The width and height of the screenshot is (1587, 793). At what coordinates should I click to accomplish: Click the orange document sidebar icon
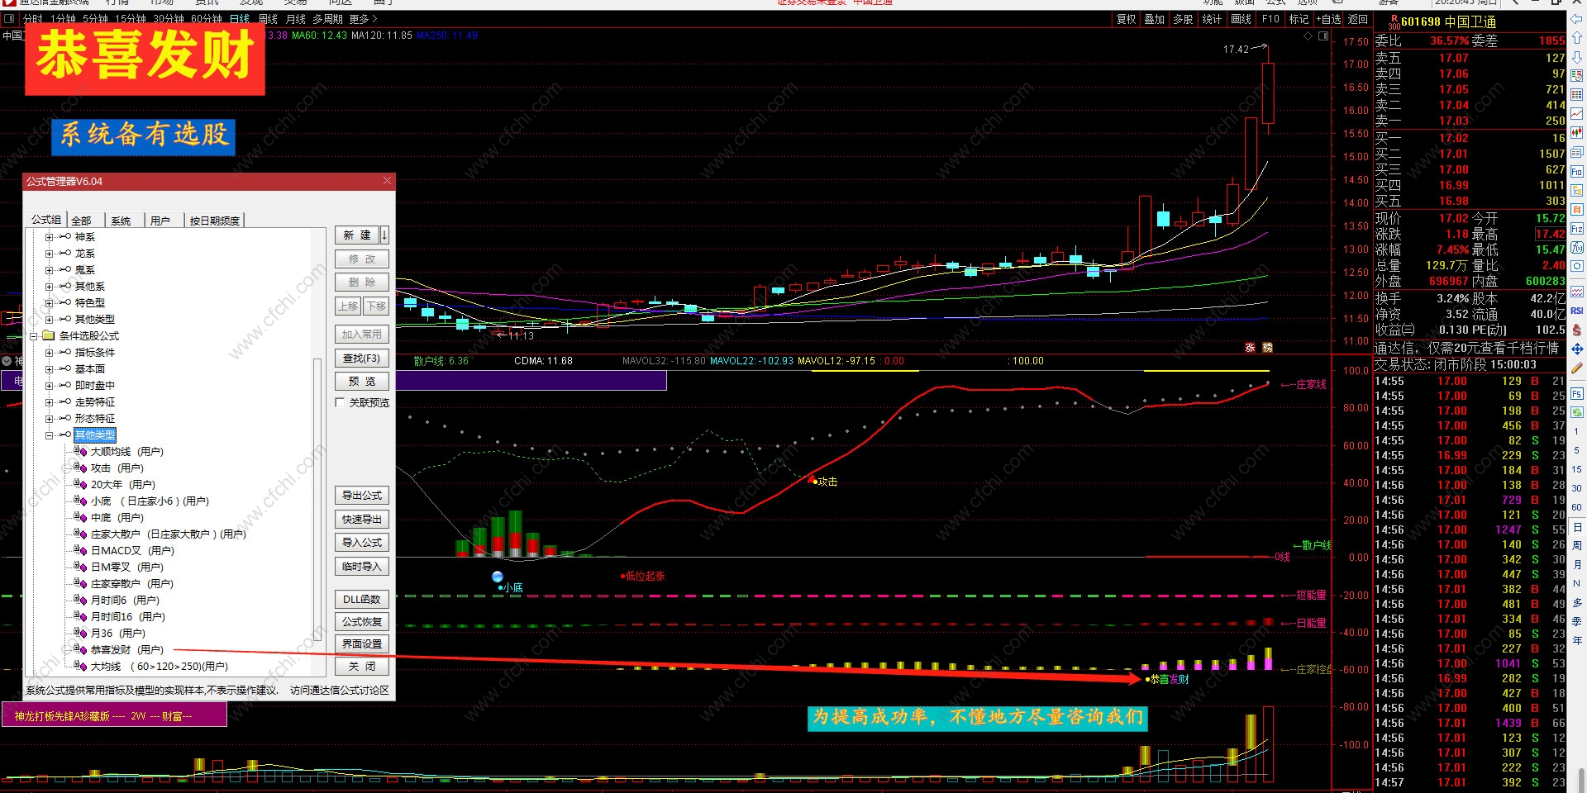[x=1577, y=210]
